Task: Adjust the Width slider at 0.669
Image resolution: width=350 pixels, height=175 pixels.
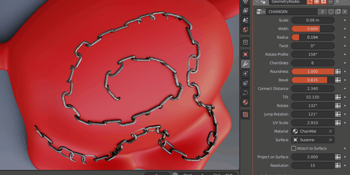Action: click(313, 29)
